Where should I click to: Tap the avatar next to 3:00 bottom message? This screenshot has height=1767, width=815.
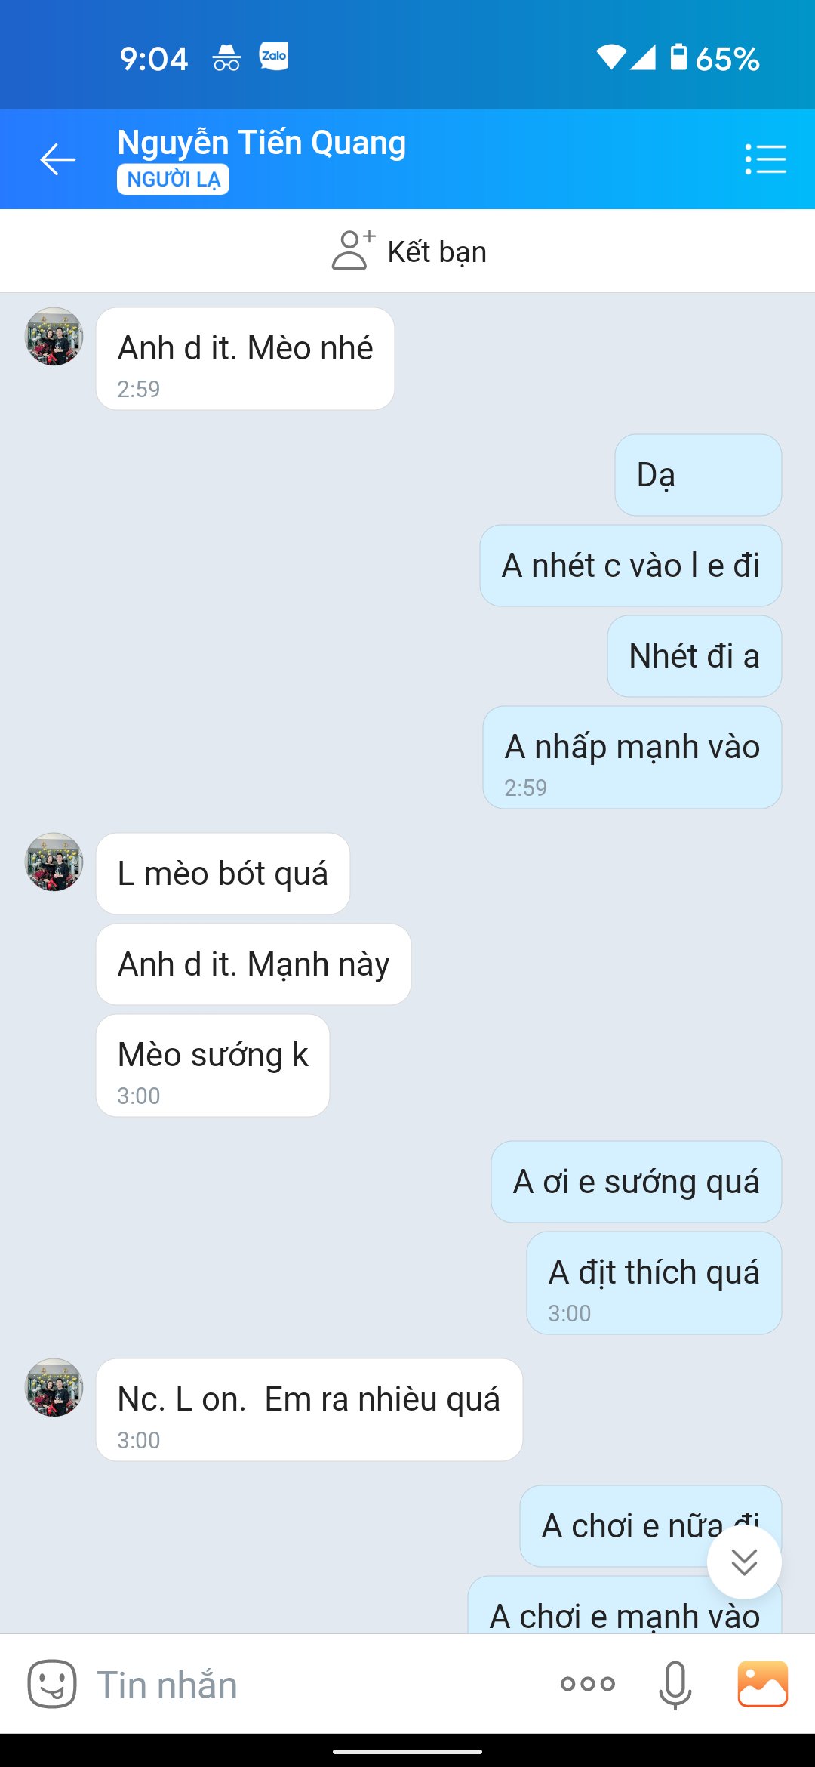tap(54, 1387)
